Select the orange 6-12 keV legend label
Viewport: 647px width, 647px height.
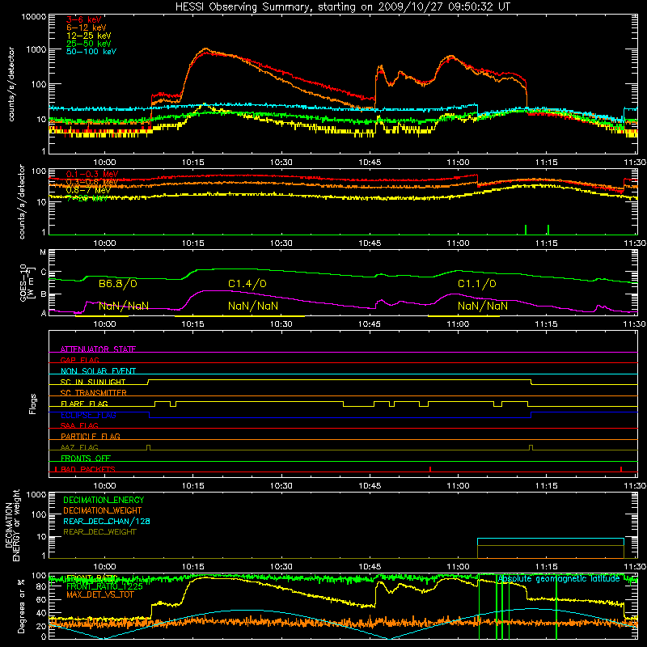[x=86, y=27]
